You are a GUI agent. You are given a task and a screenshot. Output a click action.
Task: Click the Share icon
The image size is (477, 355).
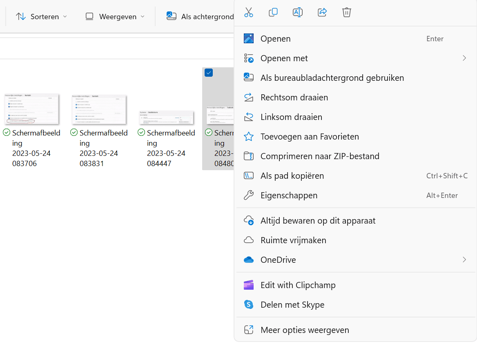322,13
